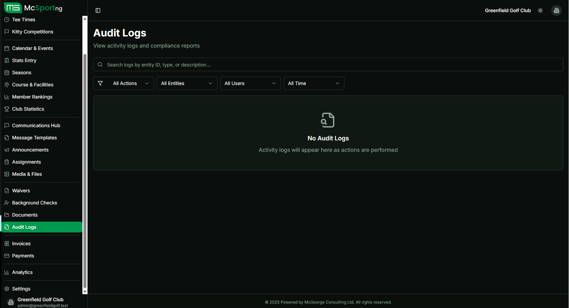Switch theme with the sun icon
The height and width of the screenshot is (308, 569).
(540, 10)
